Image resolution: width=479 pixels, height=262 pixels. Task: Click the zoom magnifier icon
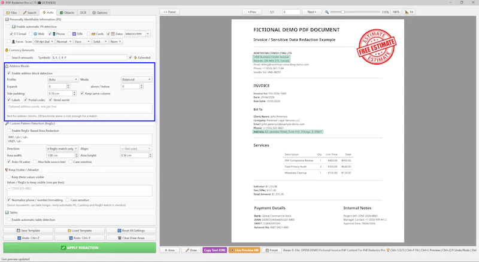tap(327, 12)
